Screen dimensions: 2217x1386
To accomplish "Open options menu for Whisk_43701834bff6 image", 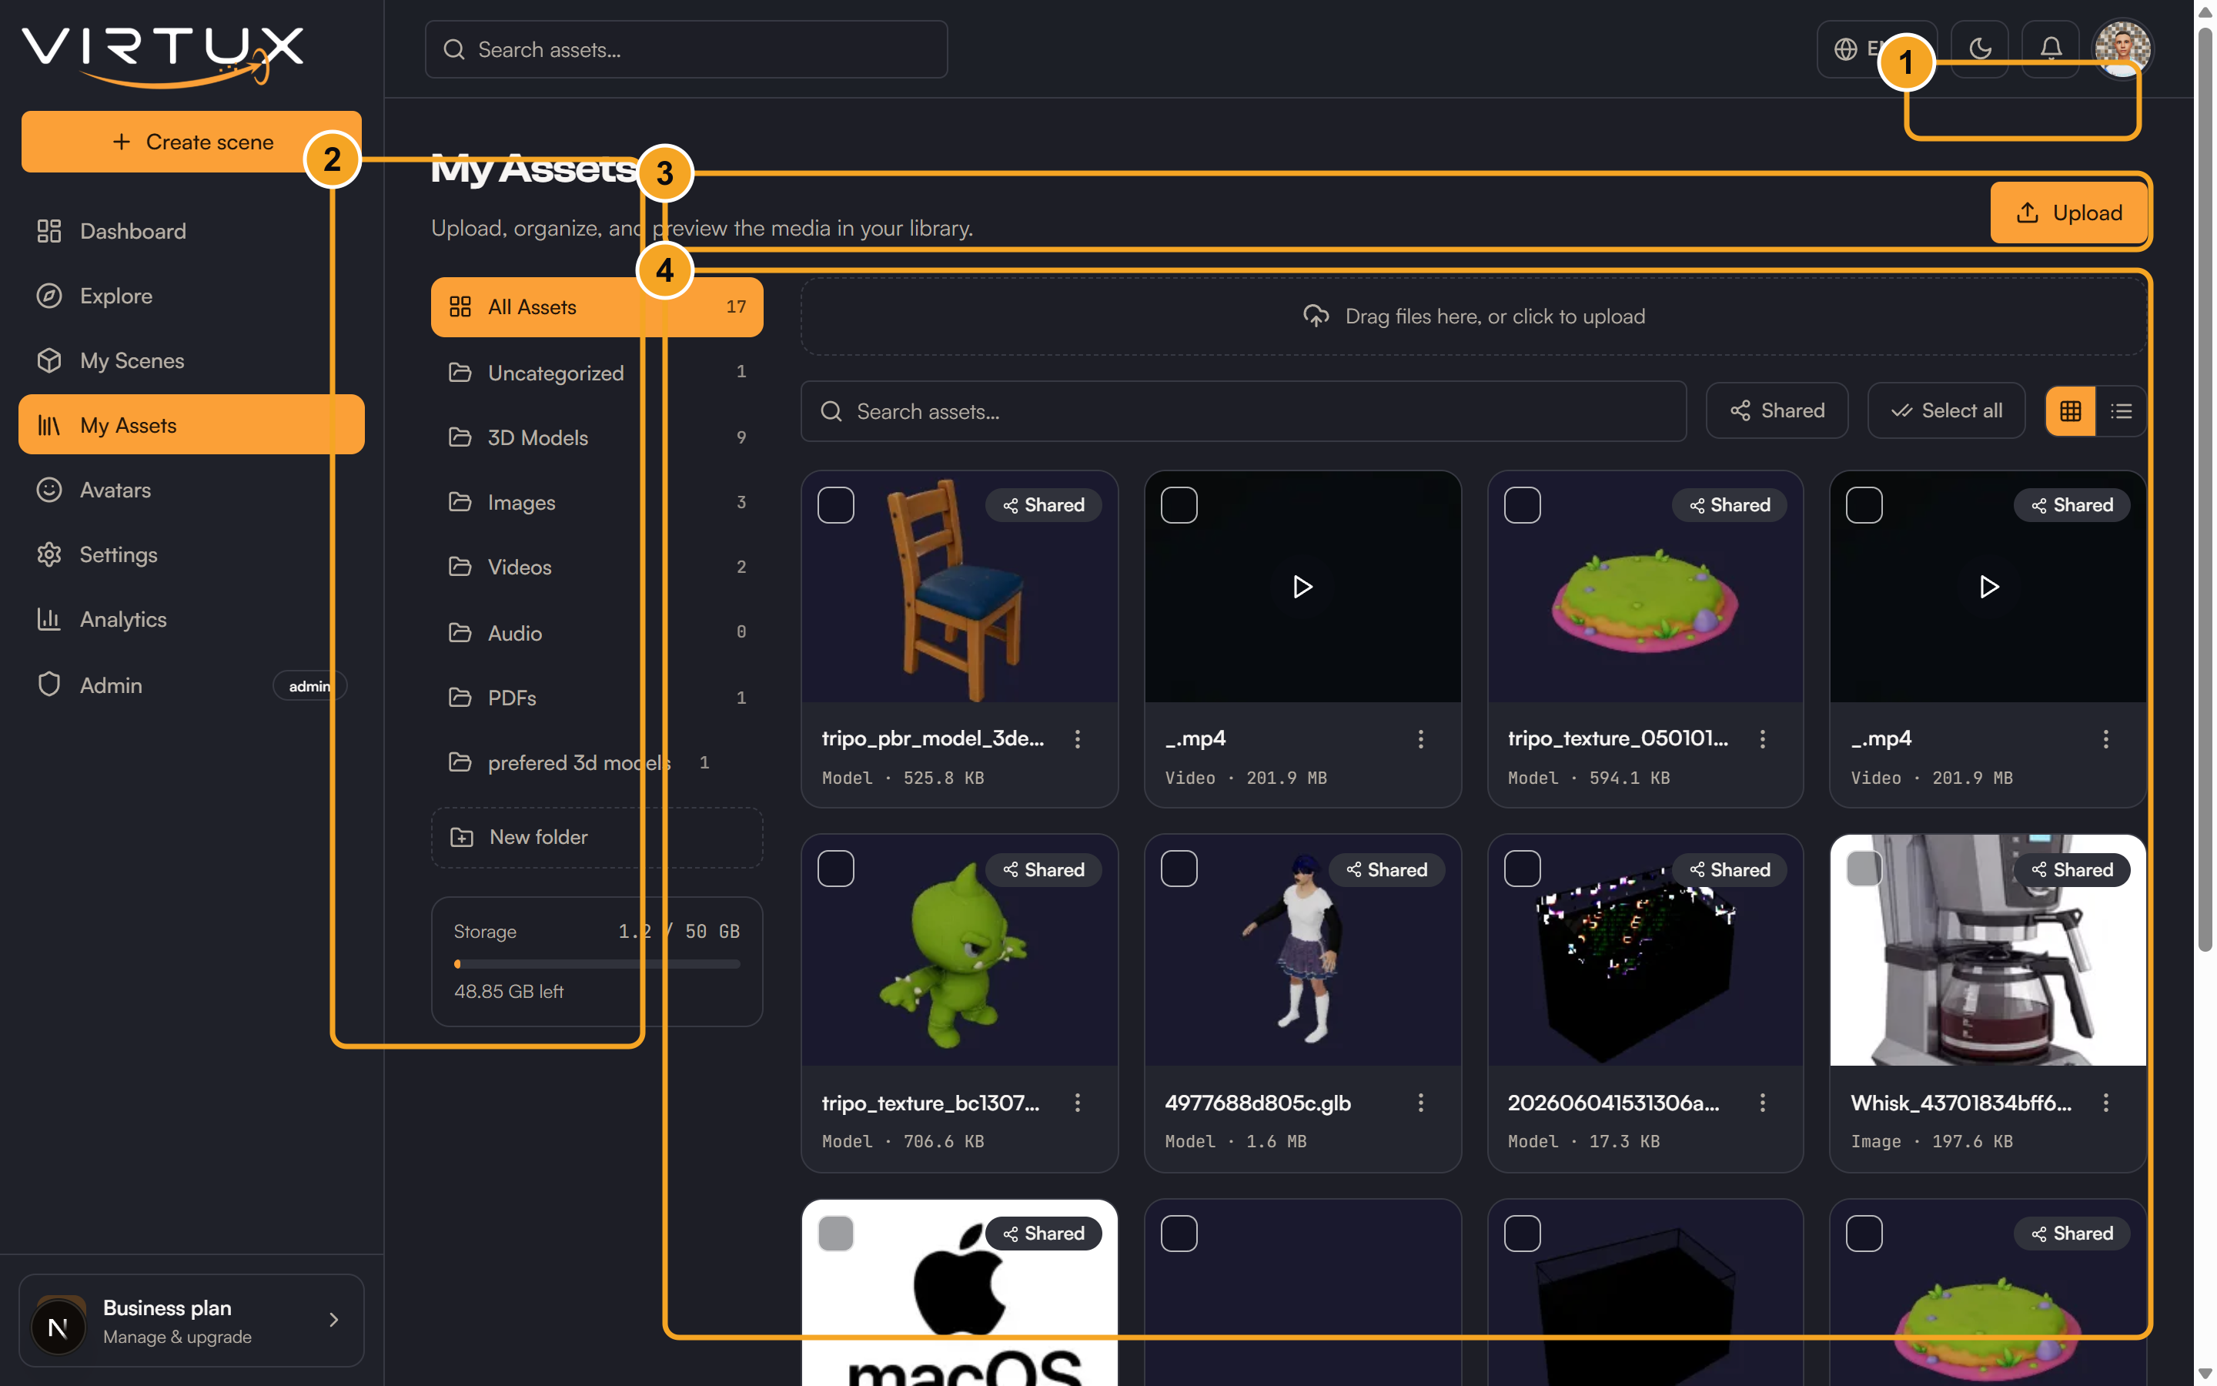I will [x=2106, y=1103].
